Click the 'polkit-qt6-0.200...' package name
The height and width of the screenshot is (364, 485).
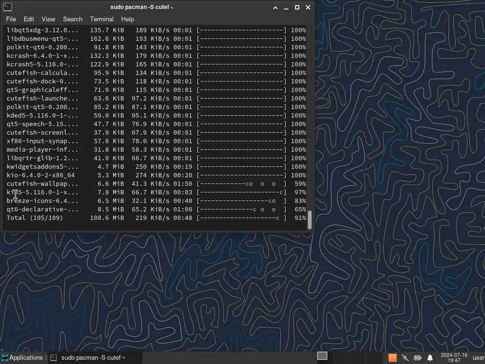coord(42,47)
